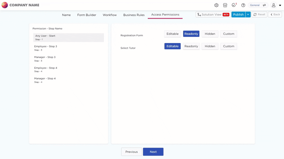The image size is (284, 159).
Task: Select the Manager - Step 3 permission
Action: click(45, 59)
